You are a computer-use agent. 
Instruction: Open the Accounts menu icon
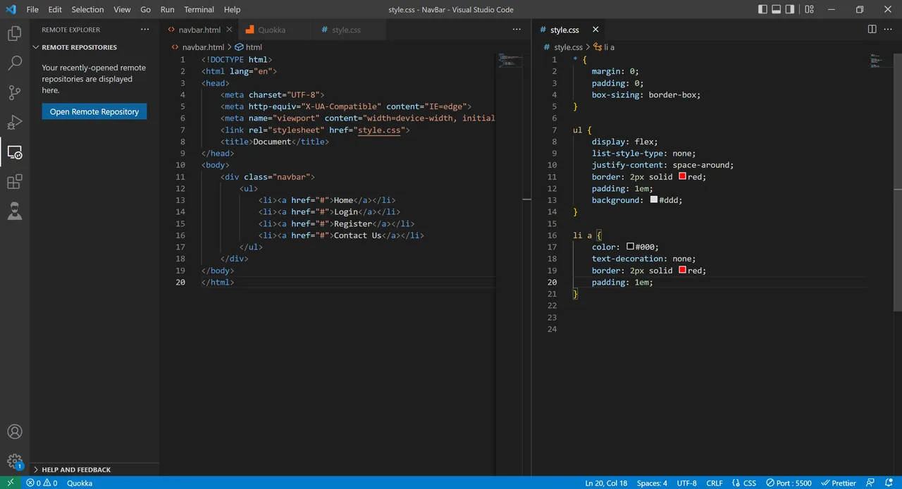[x=15, y=432]
